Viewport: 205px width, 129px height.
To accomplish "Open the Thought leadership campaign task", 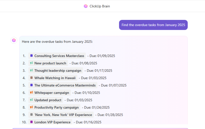I will click(56, 71).
